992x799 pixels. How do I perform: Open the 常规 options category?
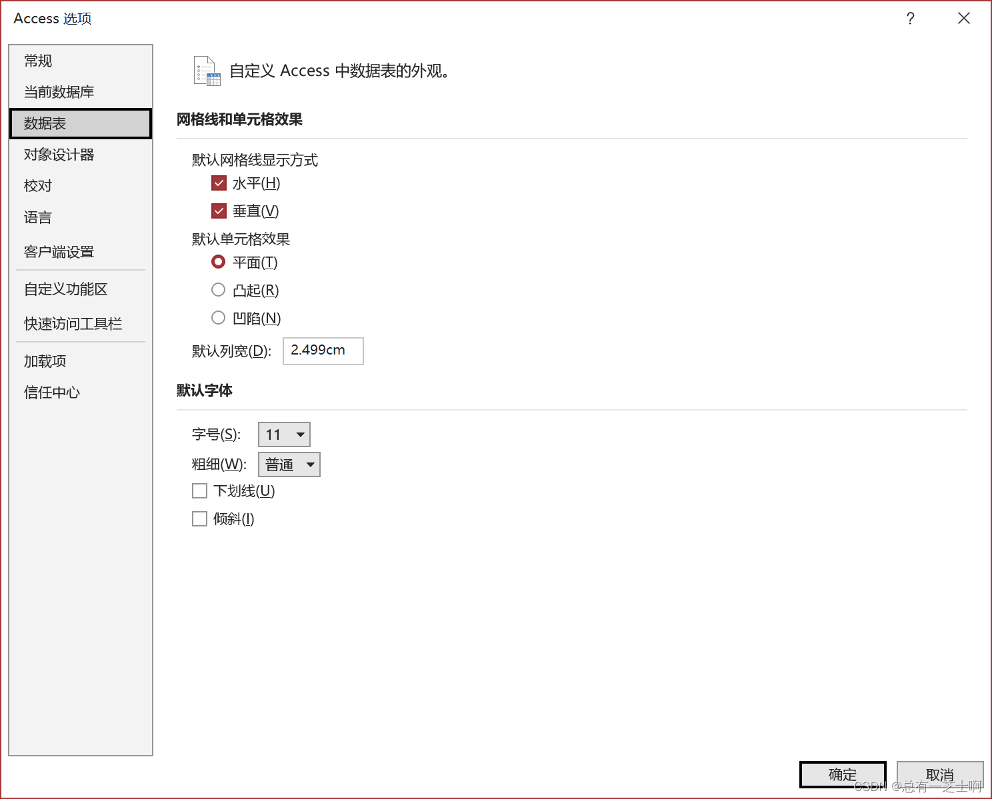tap(81, 61)
